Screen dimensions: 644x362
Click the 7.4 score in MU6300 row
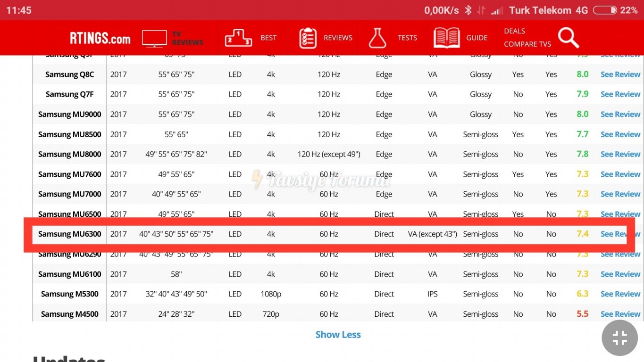pyautogui.click(x=583, y=234)
